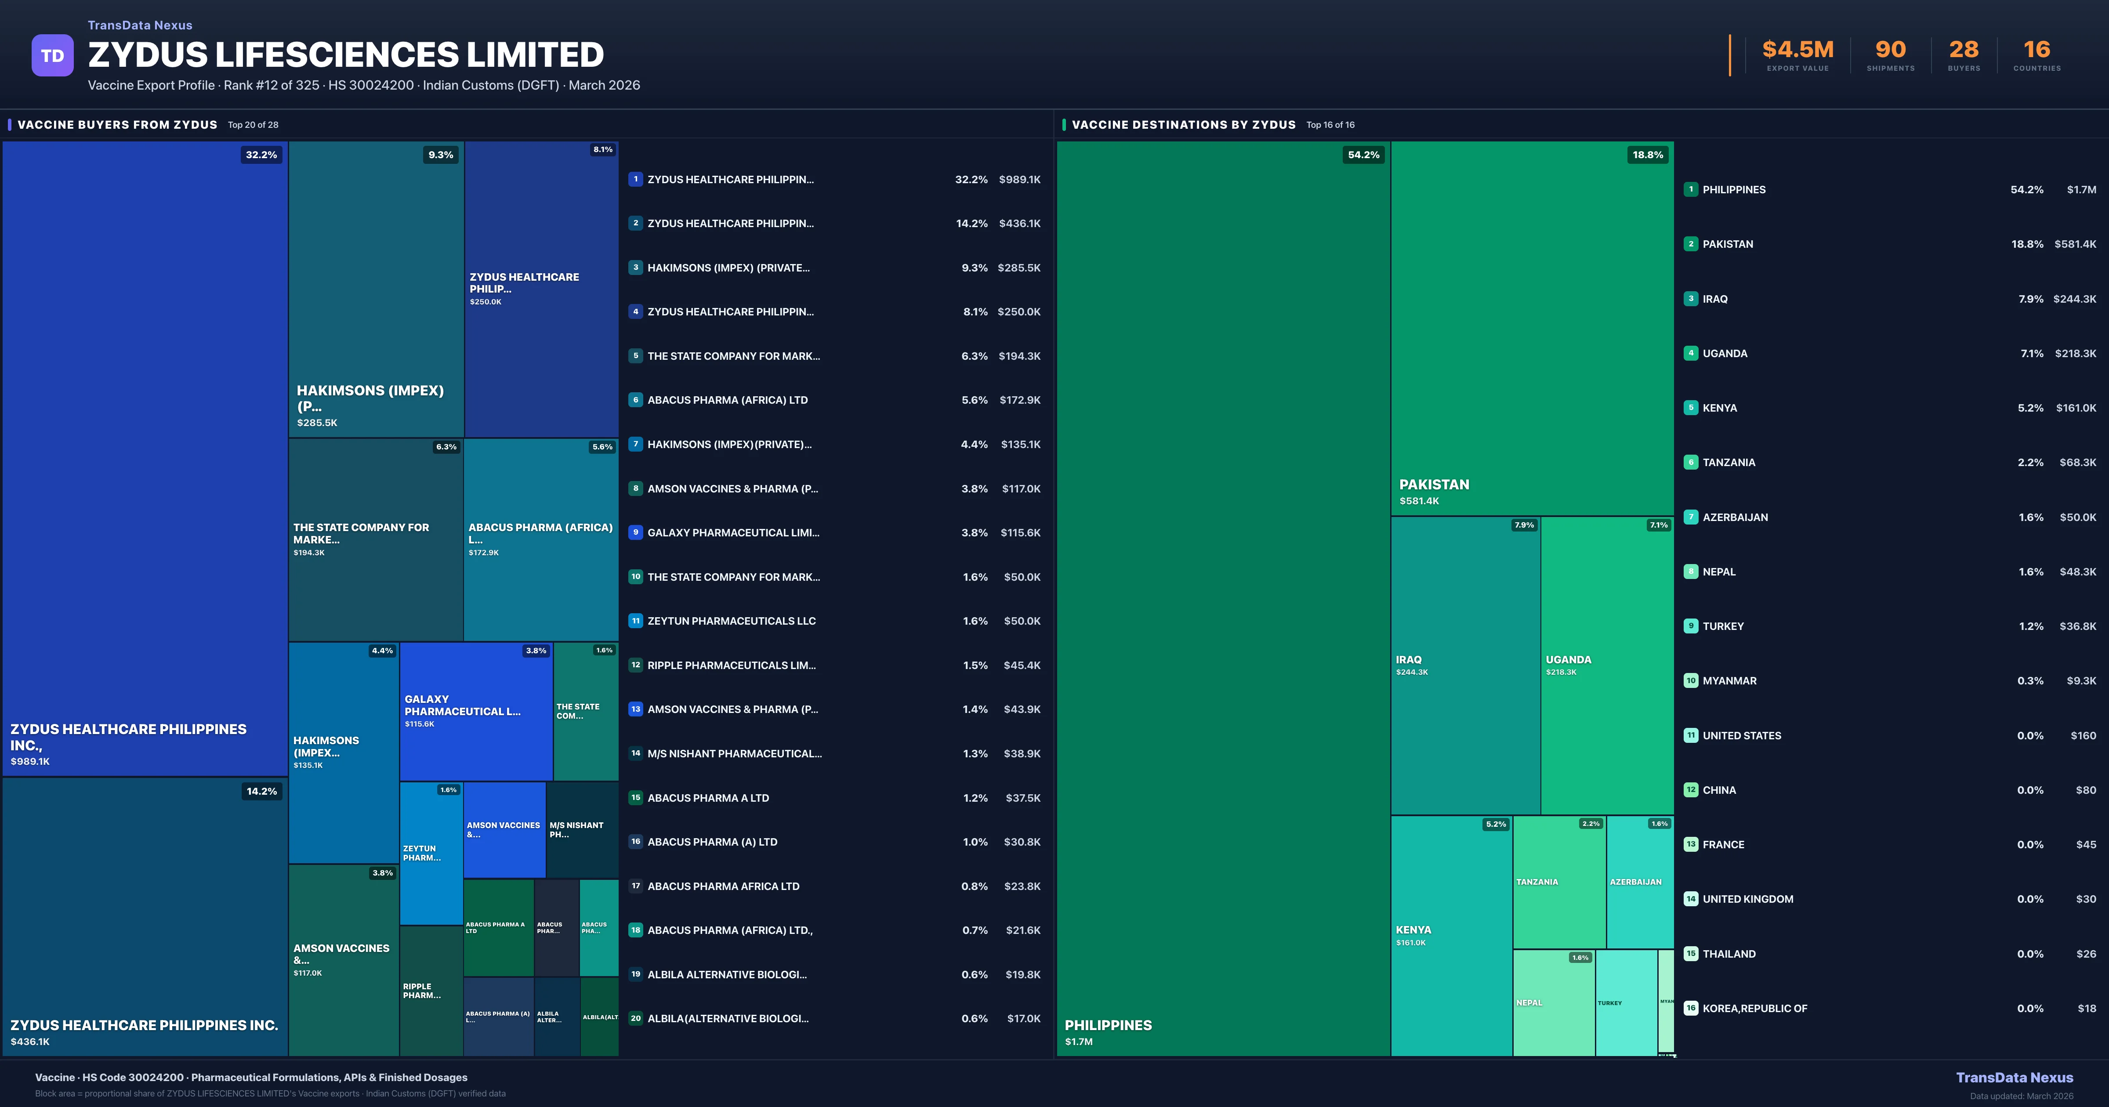Click the purple TD logo icon
This screenshot has height=1107, width=2109.
[x=52, y=56]
